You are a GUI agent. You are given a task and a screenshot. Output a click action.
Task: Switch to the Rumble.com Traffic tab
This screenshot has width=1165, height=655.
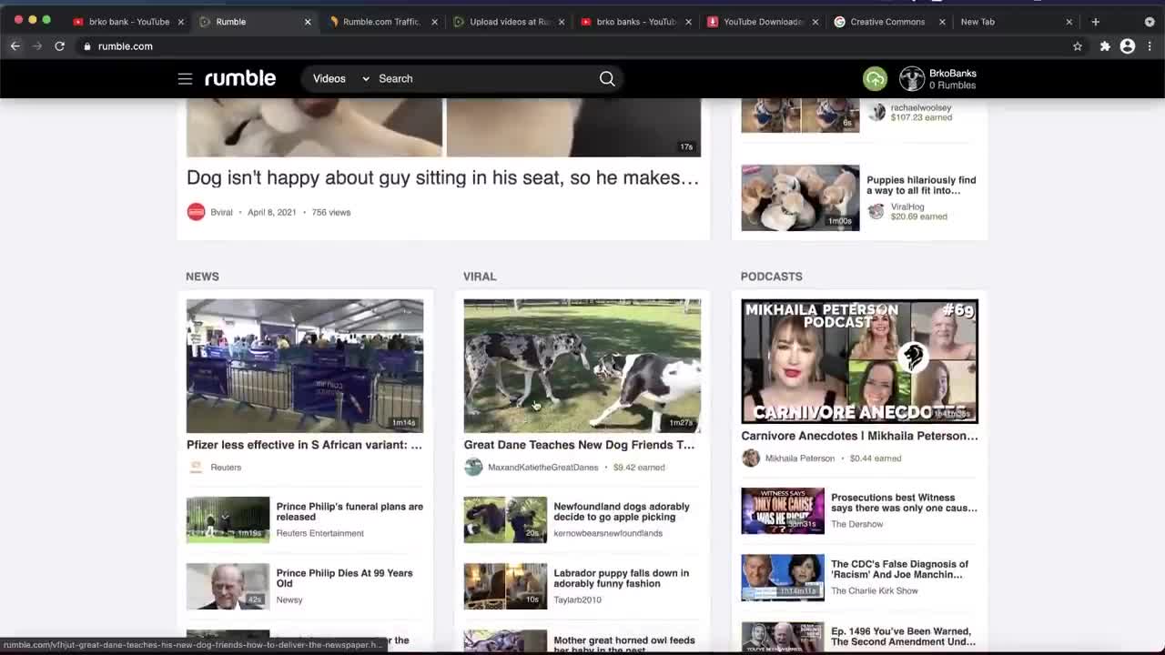point(381,22)
